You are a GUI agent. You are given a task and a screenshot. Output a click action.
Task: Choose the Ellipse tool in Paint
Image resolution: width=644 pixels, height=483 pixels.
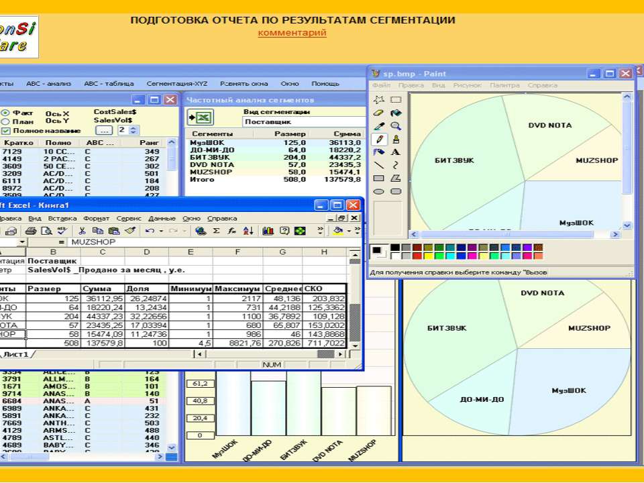[x=378, y=191]
